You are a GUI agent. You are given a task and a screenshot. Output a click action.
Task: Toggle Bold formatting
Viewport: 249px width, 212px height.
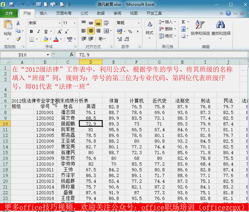click(x=31, y=32)
